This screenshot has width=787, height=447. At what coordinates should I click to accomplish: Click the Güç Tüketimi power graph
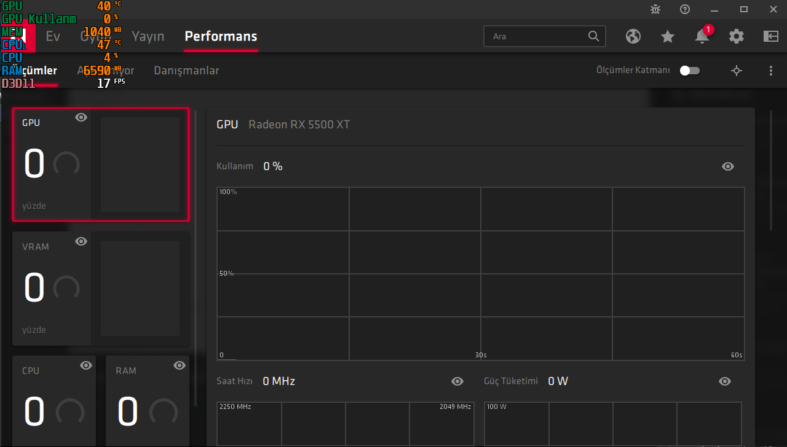[x=613, y=424]
